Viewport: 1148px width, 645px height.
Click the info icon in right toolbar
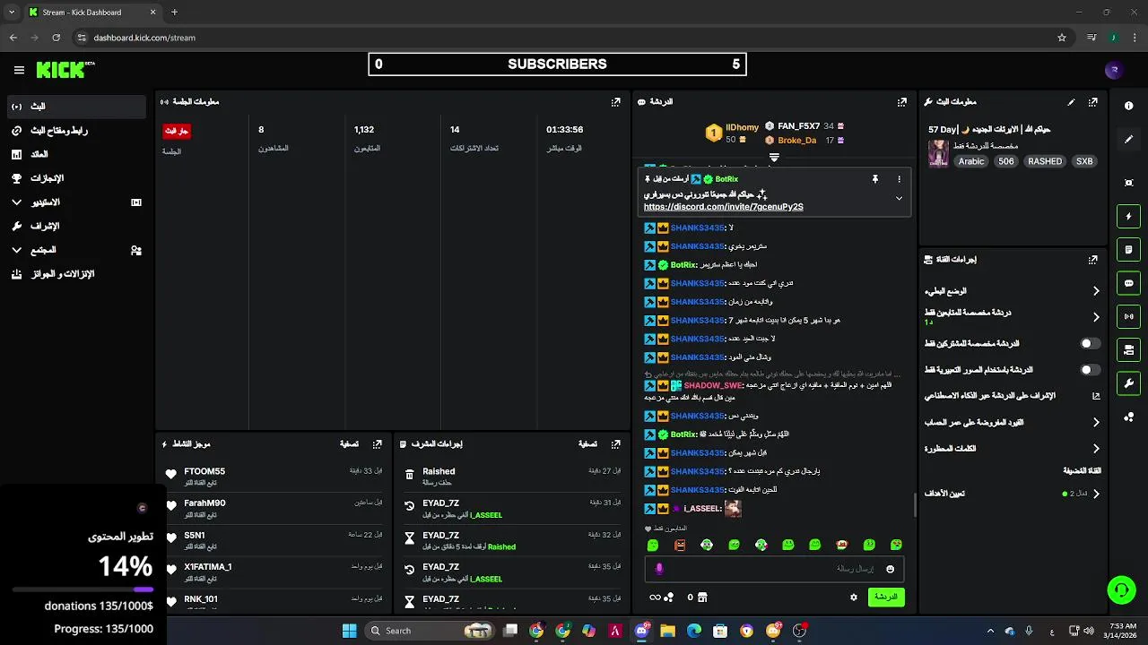[x=1129, y=106]
